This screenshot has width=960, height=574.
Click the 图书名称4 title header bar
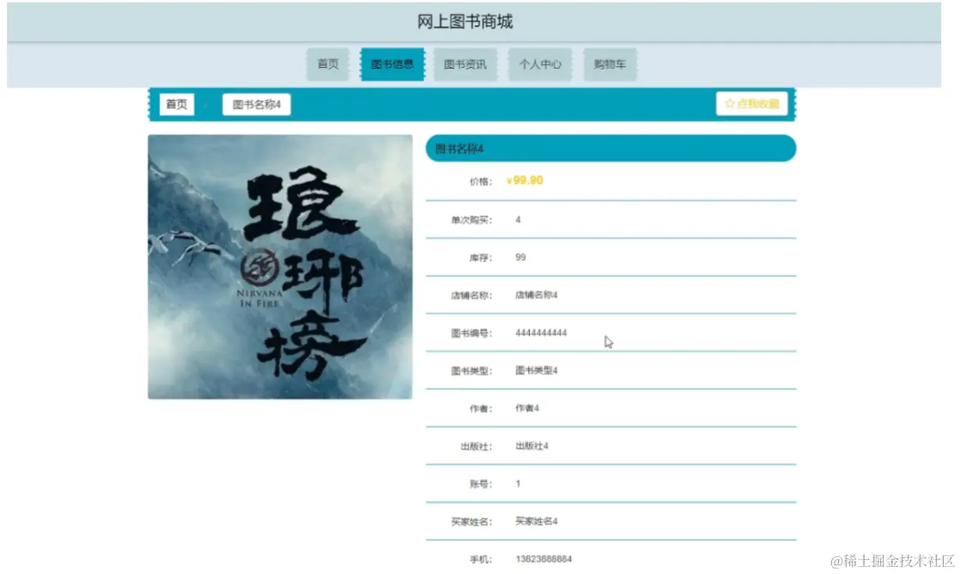tap(610, 148)
